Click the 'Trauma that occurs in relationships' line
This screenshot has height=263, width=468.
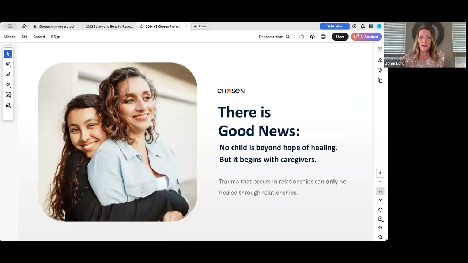tap(283, 182)
